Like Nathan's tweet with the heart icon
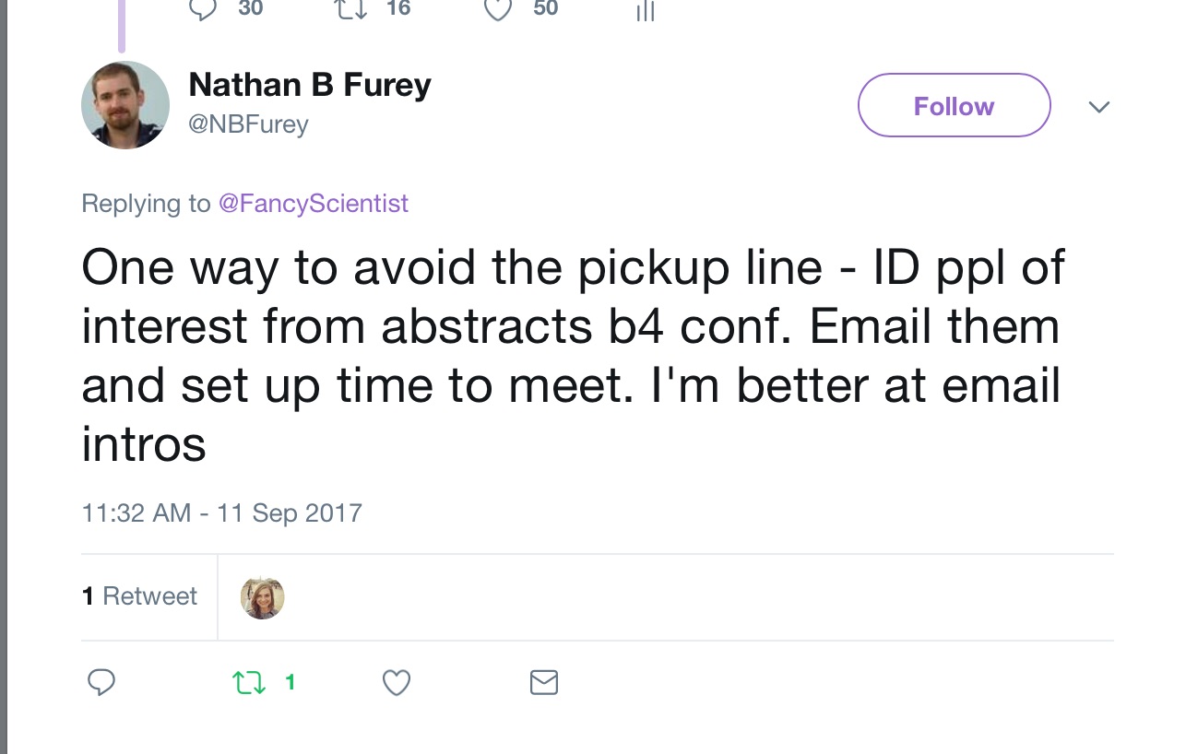Viewport: 1186px width, 754px height. [397, 683]
